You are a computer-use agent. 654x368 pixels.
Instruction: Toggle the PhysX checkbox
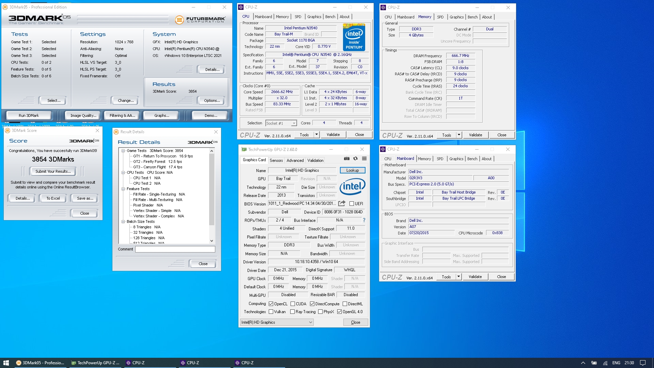click(x=320, y=312)
